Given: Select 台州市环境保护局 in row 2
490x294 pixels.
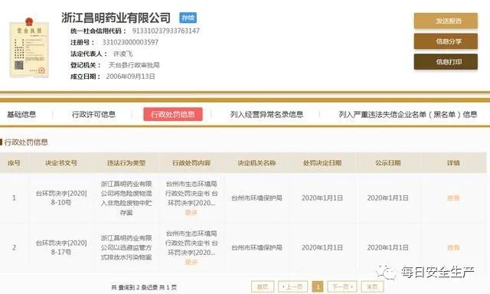Looking at the screenshot, I should point(256,247).
